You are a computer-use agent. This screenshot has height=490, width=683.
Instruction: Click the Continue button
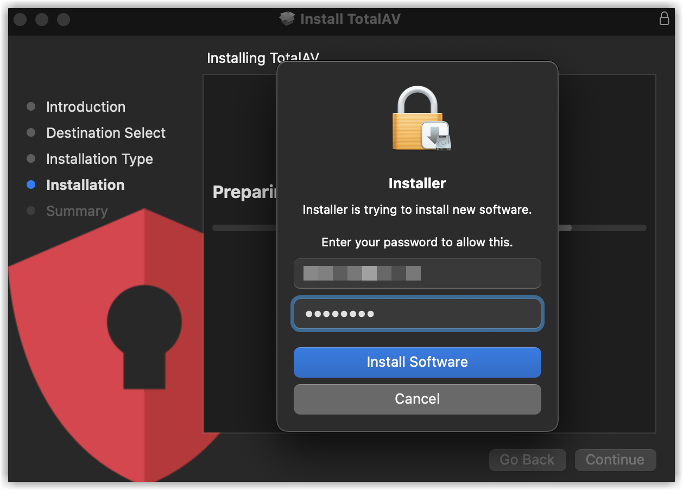pyautogui.click(x=615, y=460)
